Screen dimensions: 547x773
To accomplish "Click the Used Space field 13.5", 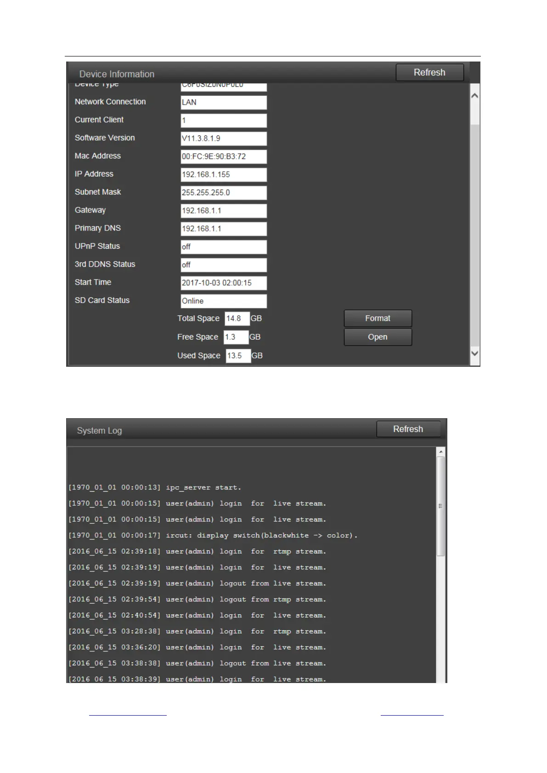I will click(x=238, y=356).
